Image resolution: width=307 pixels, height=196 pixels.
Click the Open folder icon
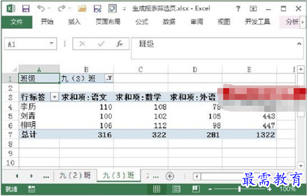(82, 9)
